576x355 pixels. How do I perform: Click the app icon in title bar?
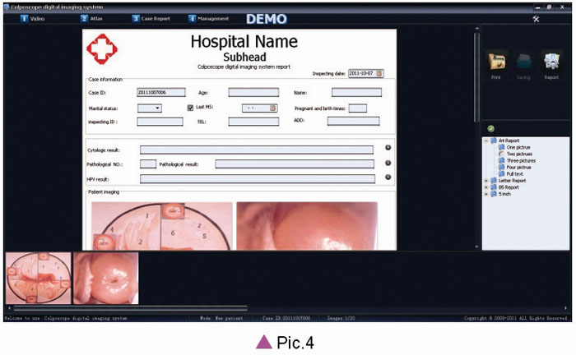tap(7, 7)
